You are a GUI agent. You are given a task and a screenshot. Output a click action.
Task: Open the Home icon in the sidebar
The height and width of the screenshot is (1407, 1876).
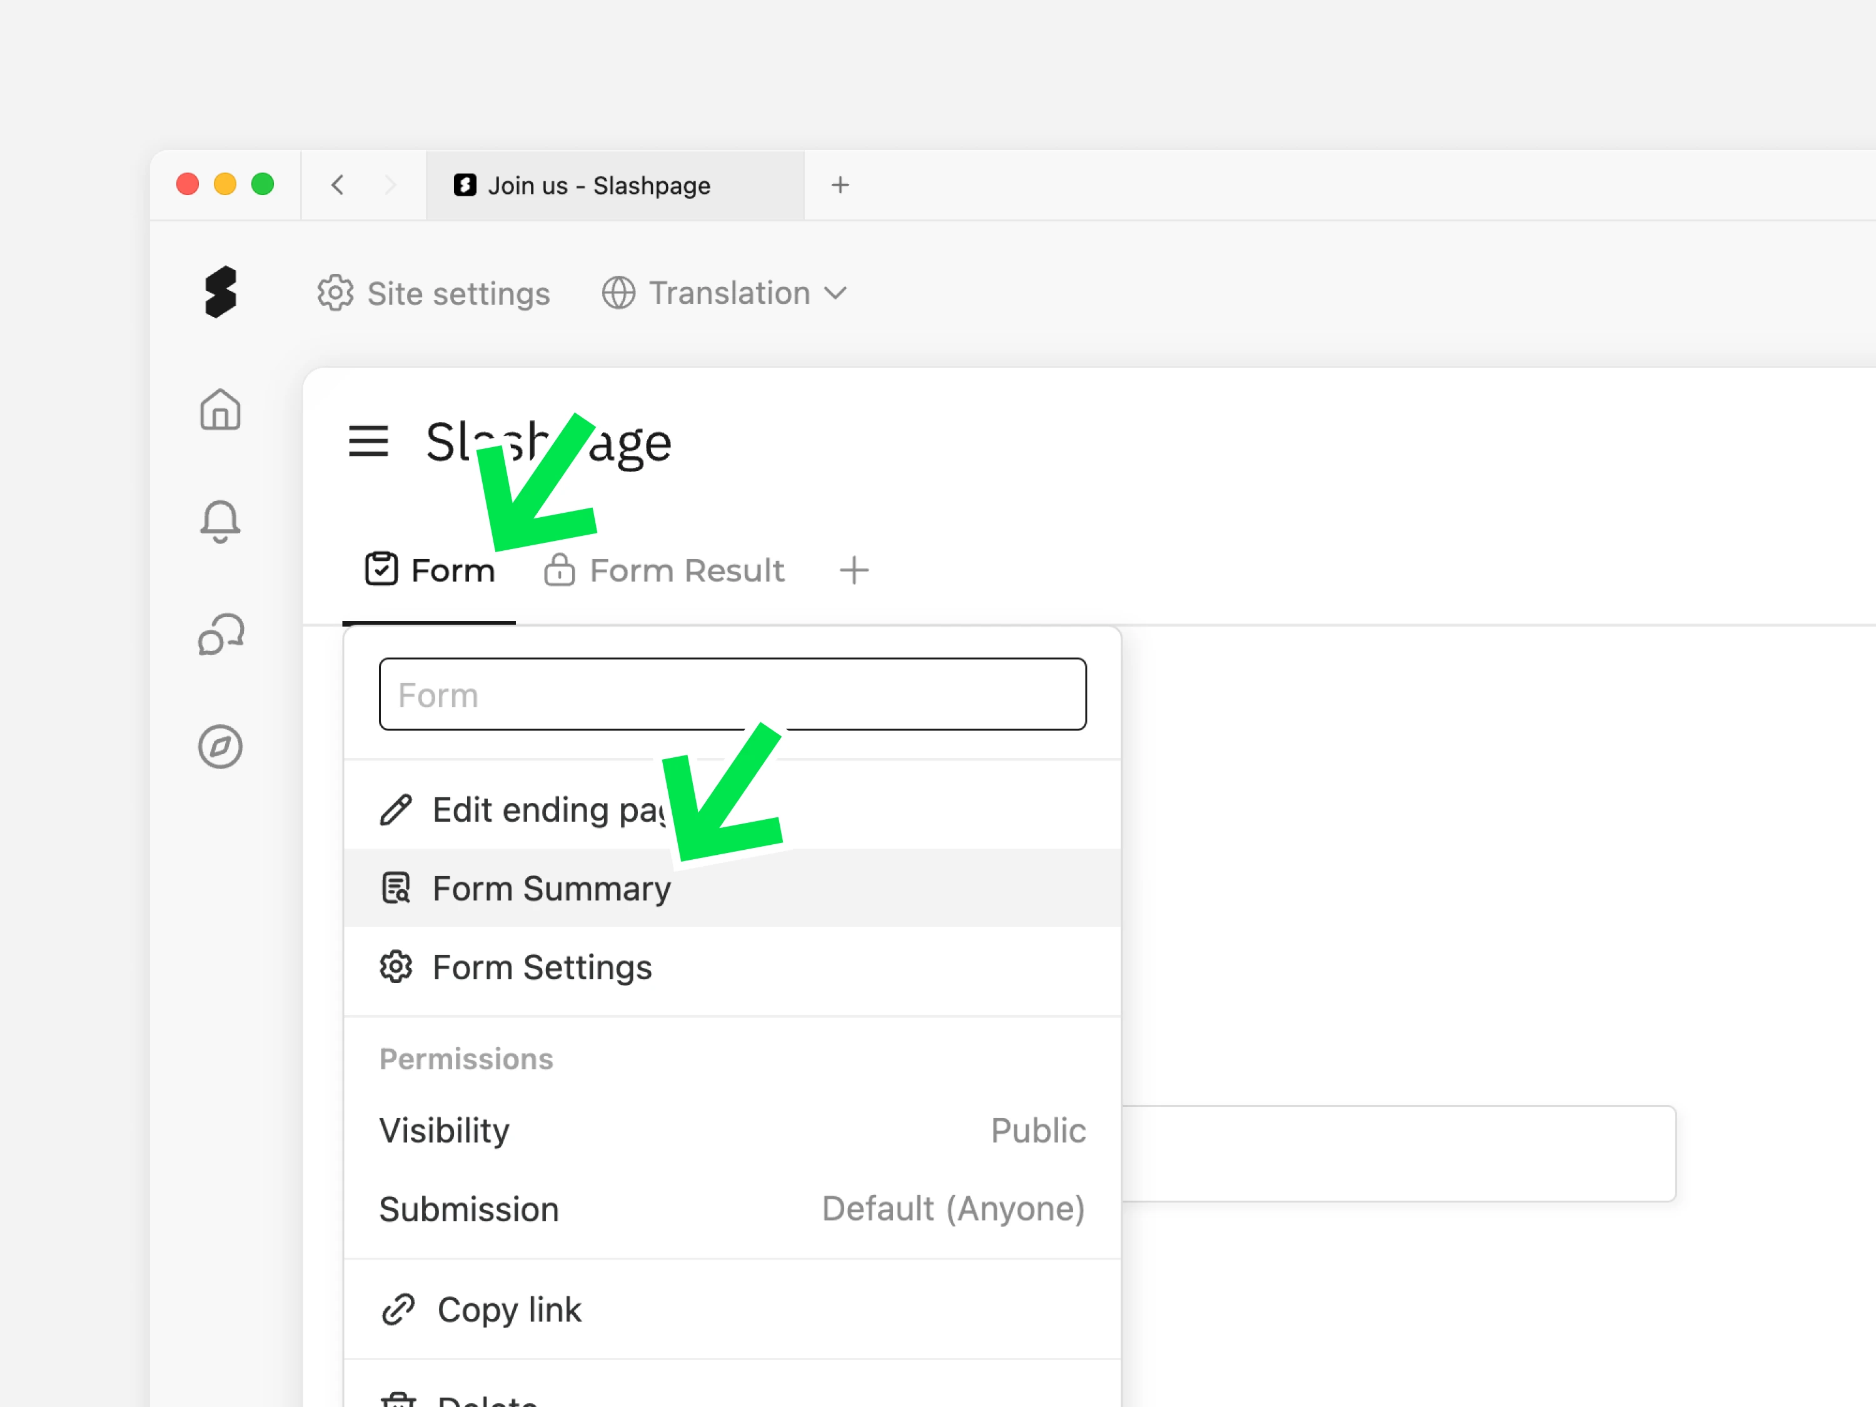(221, 410)
